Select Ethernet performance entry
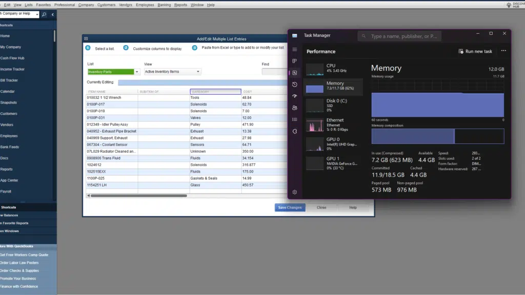The height and width of the screenshot is (295, 525). [333, 124]
